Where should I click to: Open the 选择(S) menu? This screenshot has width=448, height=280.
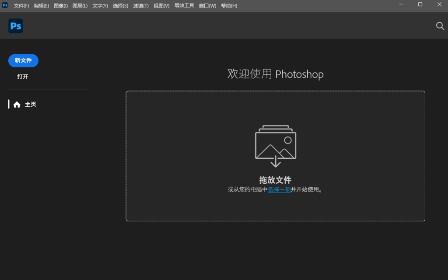(120, 6)
